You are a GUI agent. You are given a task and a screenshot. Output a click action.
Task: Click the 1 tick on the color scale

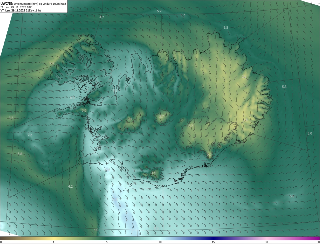(53, 242)
